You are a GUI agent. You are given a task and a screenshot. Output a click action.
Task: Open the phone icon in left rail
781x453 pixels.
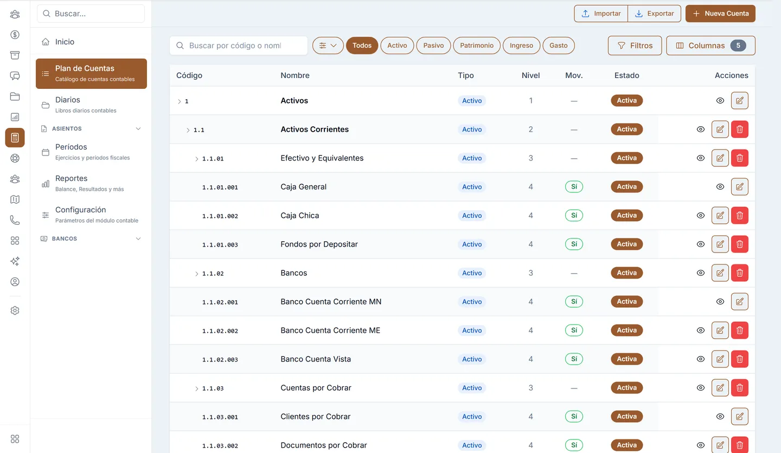[15, 220]
